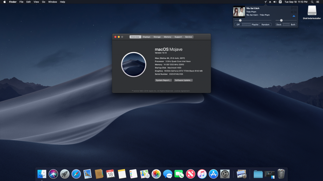
Task: Click the eject icon in menu bar
Action: (270, 2)
